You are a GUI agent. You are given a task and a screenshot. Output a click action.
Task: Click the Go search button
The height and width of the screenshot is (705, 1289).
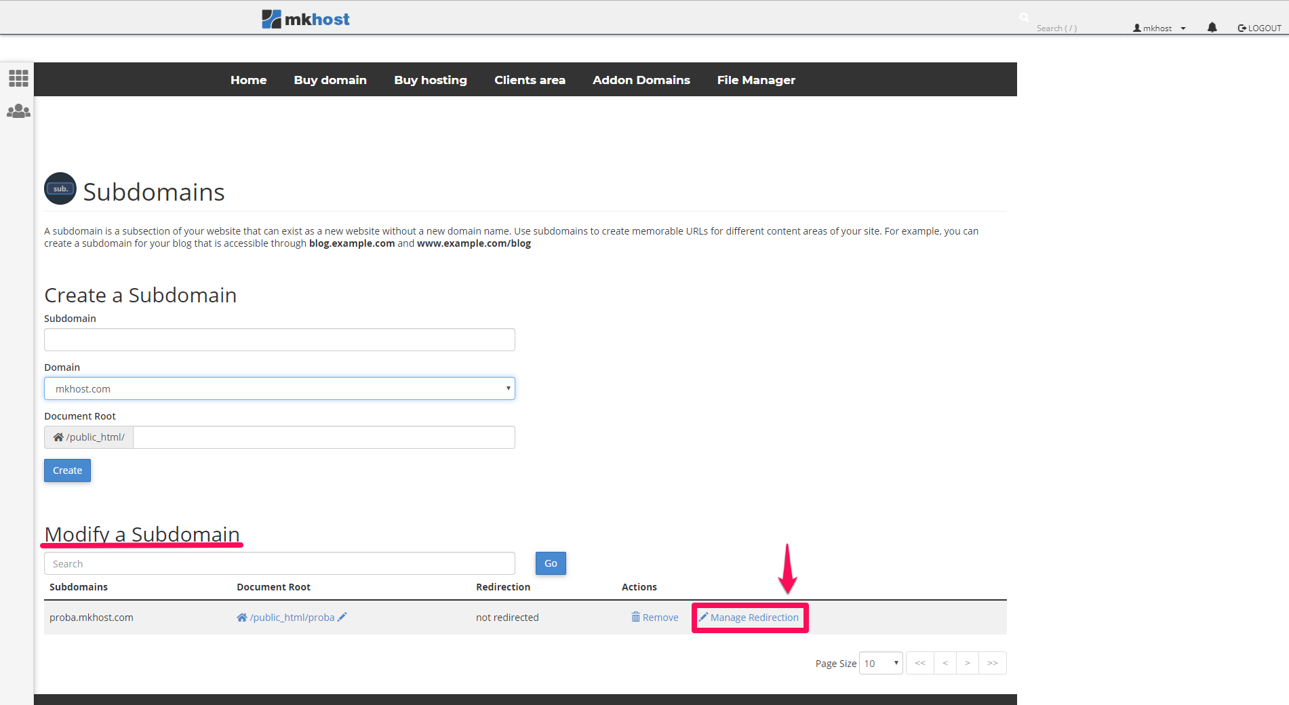(x=551, y=563)
